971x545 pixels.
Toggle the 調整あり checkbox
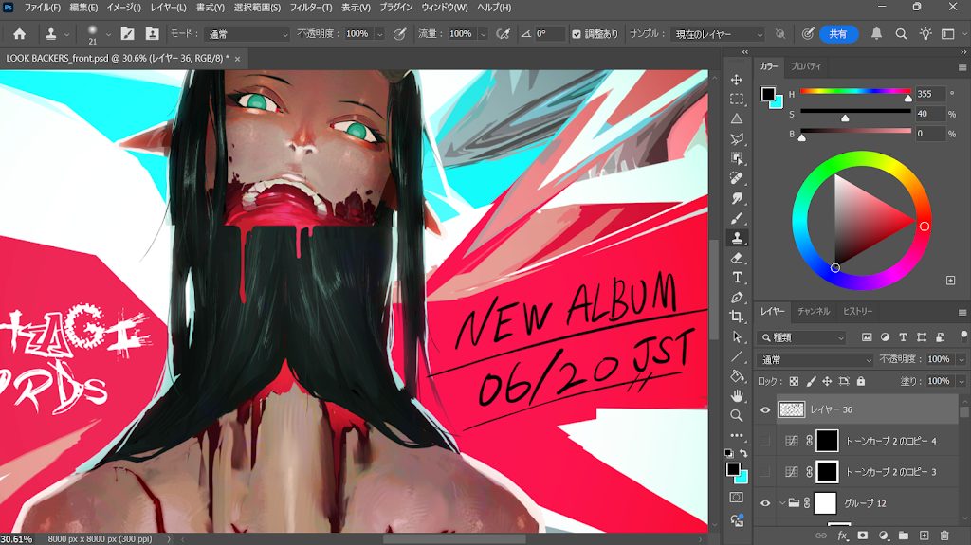coord(577,34)
